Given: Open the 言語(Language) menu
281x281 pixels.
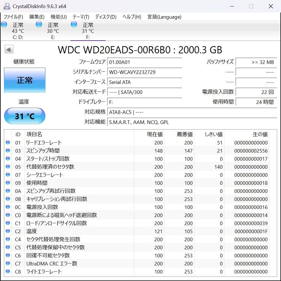Looking at the screenshot, I should point(164,17).
